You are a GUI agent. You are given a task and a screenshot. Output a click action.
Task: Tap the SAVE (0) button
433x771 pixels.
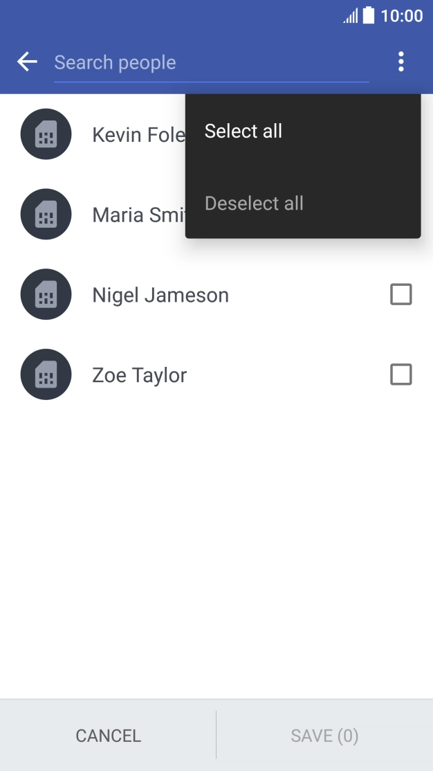pyautogui.click(x=323, y=736)
